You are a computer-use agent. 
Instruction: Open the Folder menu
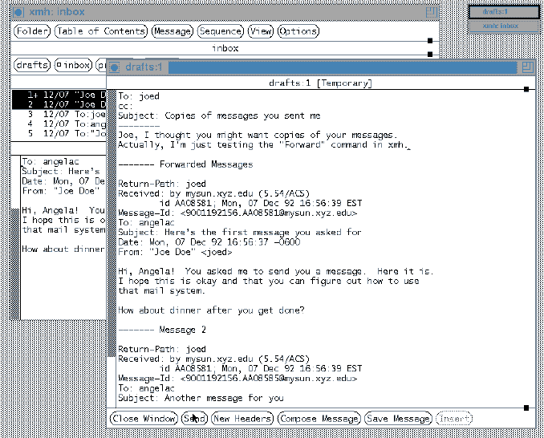pyautogui.click(x=31, y=31)
